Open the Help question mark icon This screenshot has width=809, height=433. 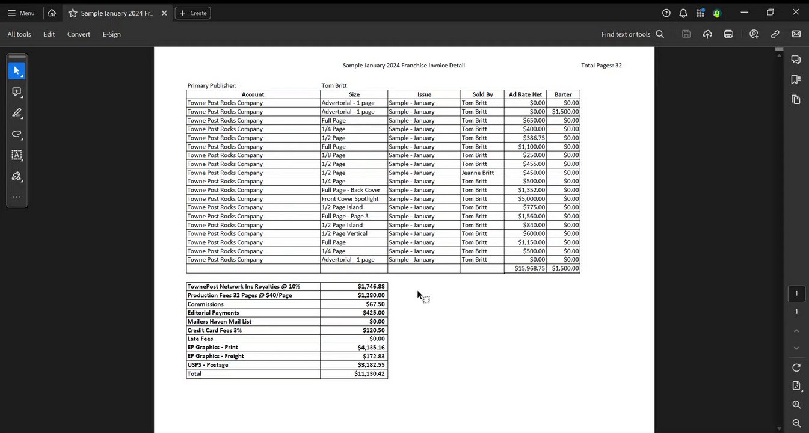click(x=666, y=13)
